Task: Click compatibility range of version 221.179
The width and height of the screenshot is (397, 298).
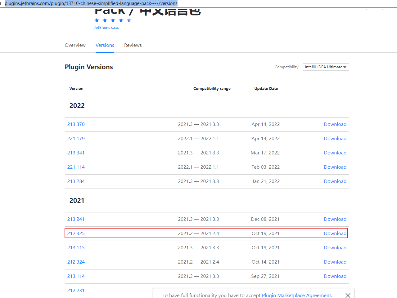Action: coord(198,139)
